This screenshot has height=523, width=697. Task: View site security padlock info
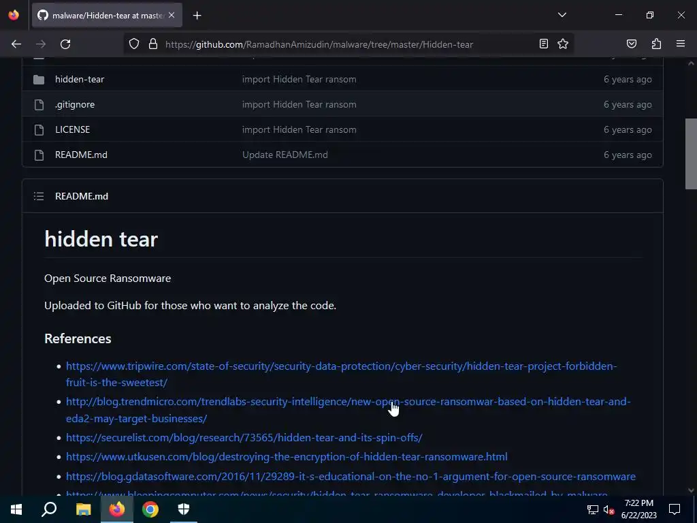153,44
